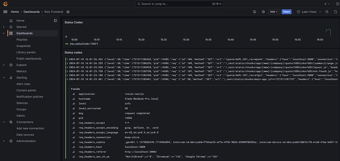
Task: Select Data sources in the sidebar
Action: point(25,135)
